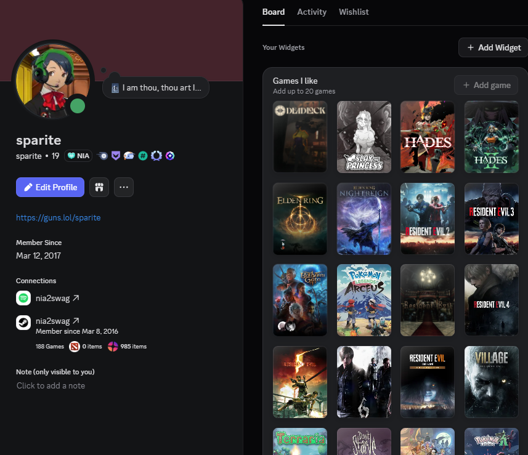Image resolution: width=528 pixels, height=455 pixels.
Task: Click the purple diamond orb badge
Action: pyautogui.click(x=170, y=156)
